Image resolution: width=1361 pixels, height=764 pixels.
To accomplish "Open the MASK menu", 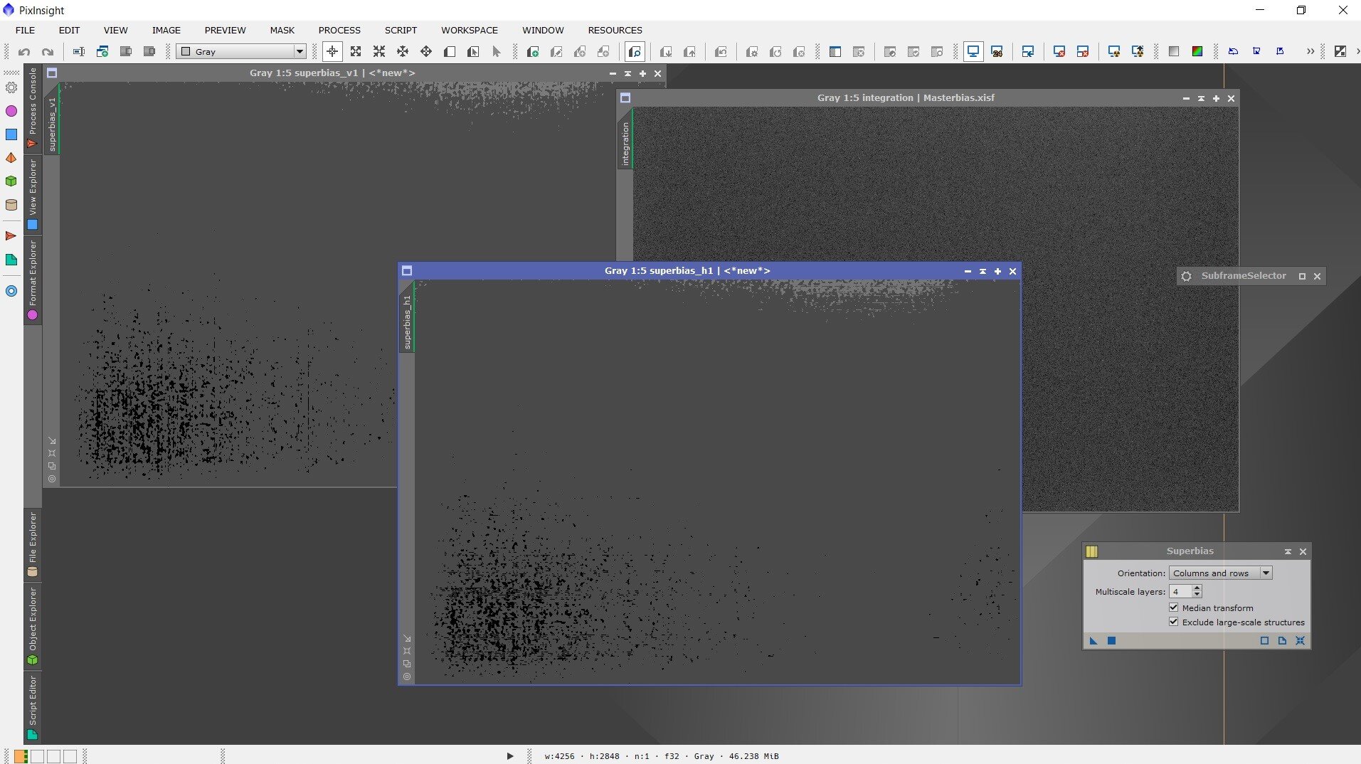I will 282,30.
